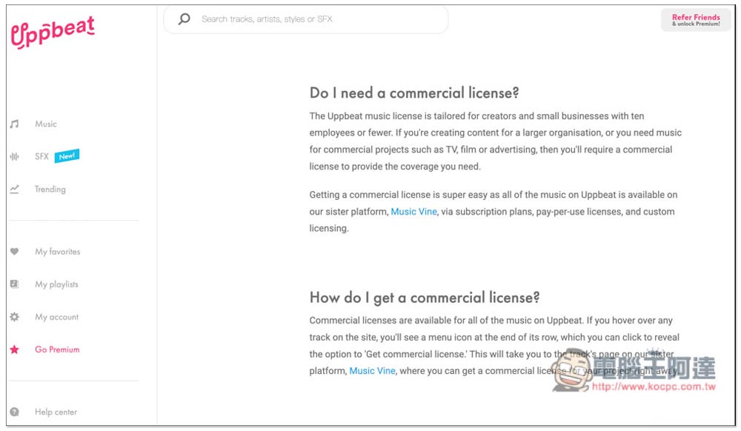
Task: Click the Go Premium star icon
Action: pos(15,350)
